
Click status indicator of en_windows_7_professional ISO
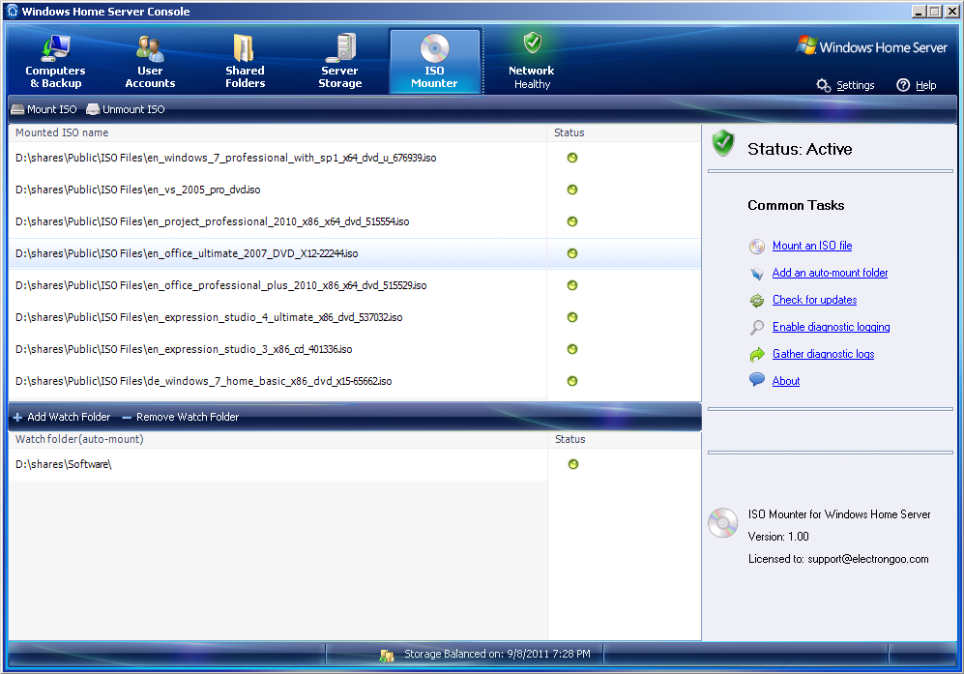[572, 158]
